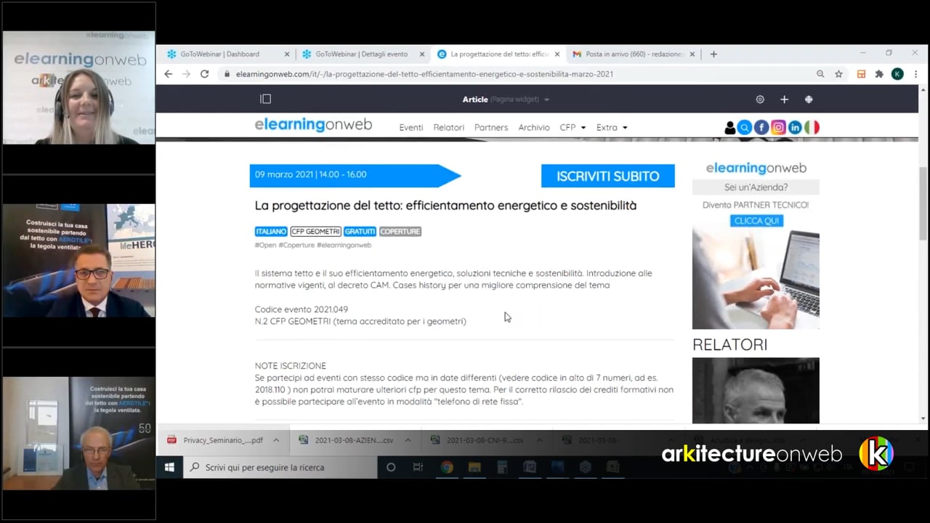The width and height of the screenshot is (930, 523).
Task: Click the padlock site info icon
Action: pos(227,74)
